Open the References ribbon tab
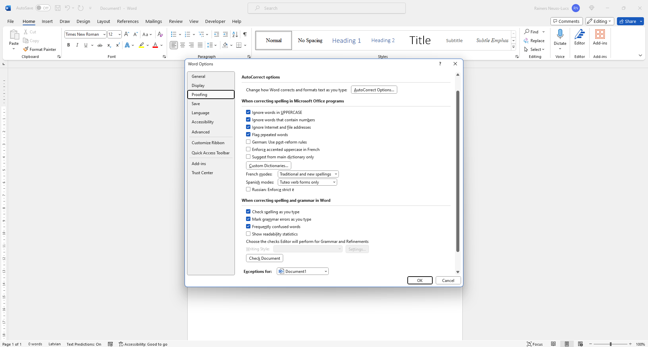Image resolution: width=648 pixels, height=347 pixels. coord(128,21)
